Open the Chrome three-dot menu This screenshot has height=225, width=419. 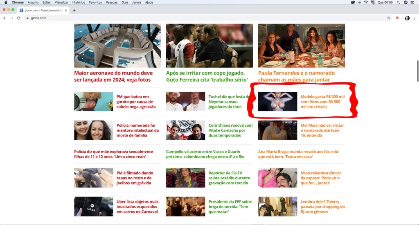tap(414, 18)
